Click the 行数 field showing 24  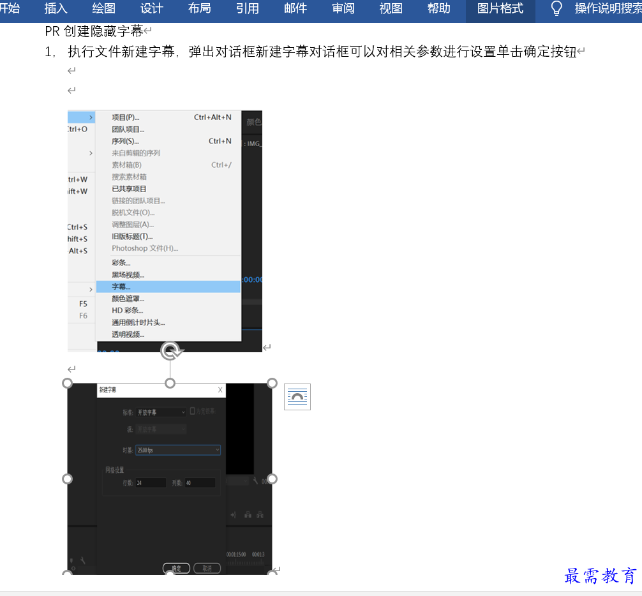point(151,482)
